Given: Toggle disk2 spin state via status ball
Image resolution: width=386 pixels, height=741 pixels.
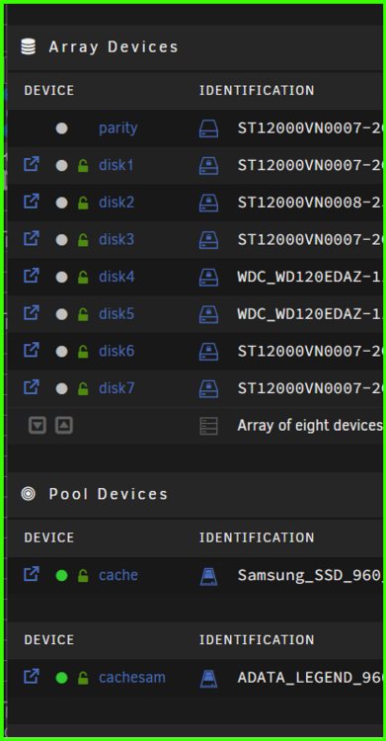Looking at the screenshot, I should (x=61, y=203).
